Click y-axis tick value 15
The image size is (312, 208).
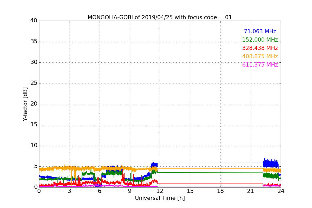[34, 125]
